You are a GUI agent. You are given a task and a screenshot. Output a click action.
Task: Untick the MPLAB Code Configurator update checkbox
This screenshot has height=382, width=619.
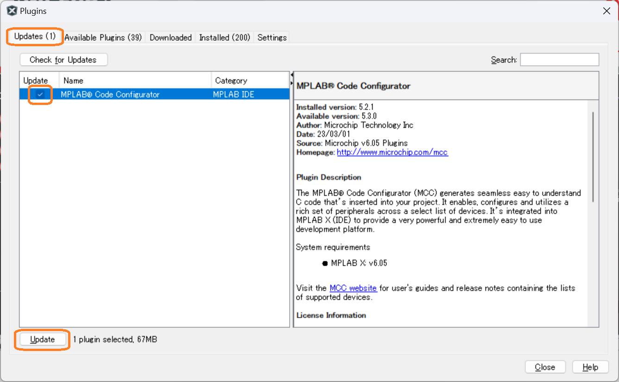[x=41, y=94]
